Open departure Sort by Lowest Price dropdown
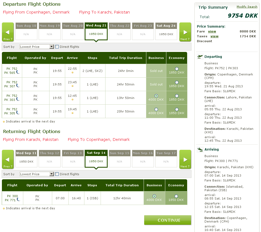261x232 pixels. 37,47
